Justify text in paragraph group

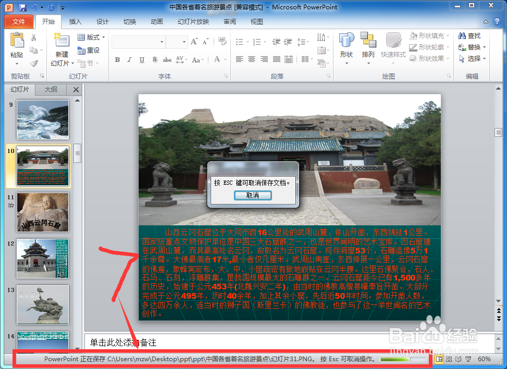click(277, 59)
